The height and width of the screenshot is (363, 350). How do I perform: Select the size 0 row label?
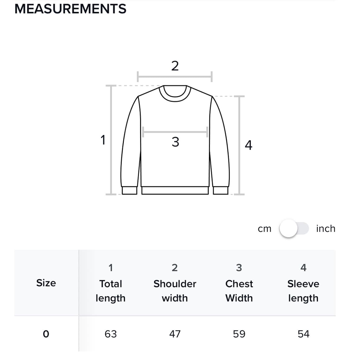coord(46,334)
